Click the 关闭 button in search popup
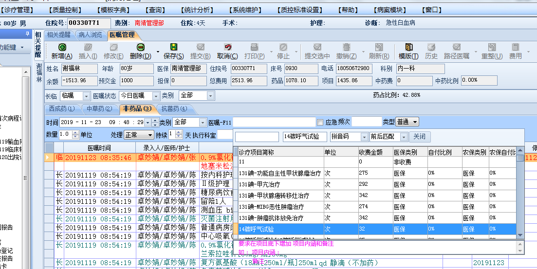 point(420,137)
